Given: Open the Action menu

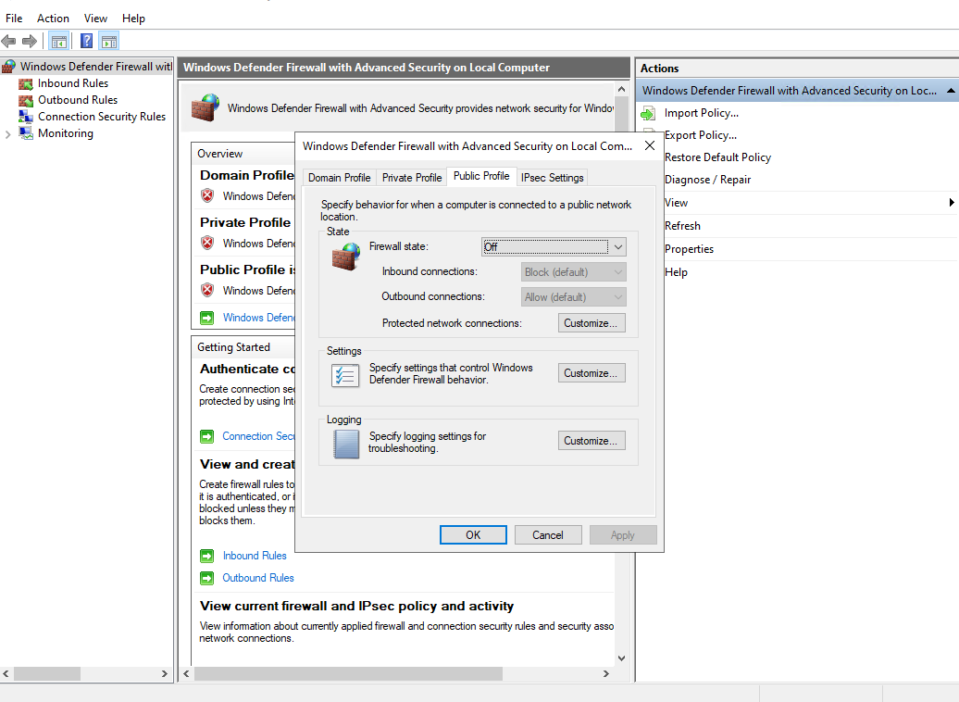Looking at the screenshot, I should pos(53,19).
